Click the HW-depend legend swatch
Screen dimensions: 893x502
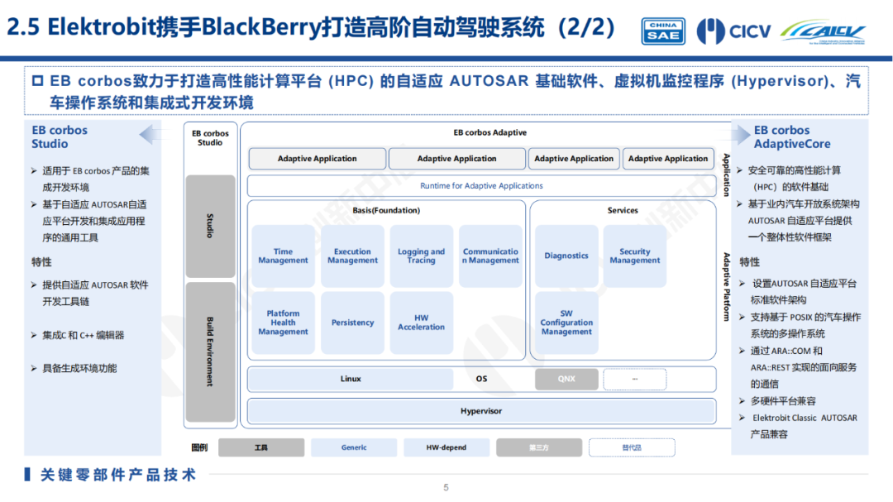tap(446, 447)
